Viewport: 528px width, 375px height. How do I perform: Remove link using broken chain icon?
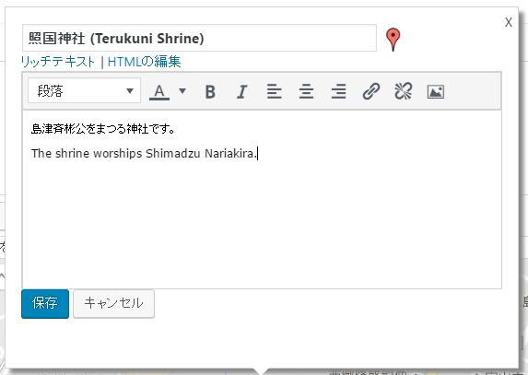(x=403, y=91)
